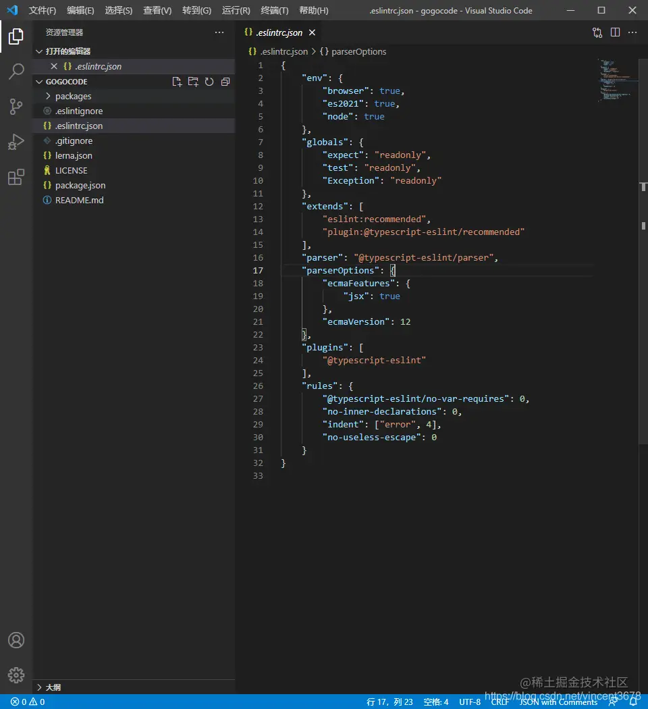
Task: Click the New File icon in GOGOCODE header
Action: [177, 82]
